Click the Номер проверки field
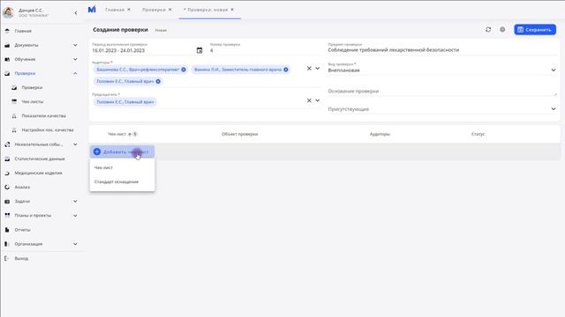 [265, 51]
